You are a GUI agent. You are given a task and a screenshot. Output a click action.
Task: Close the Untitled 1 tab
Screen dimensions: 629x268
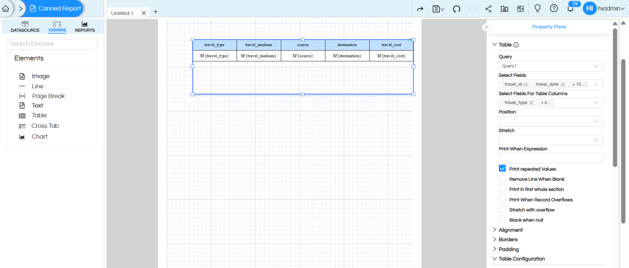point(144,13)
